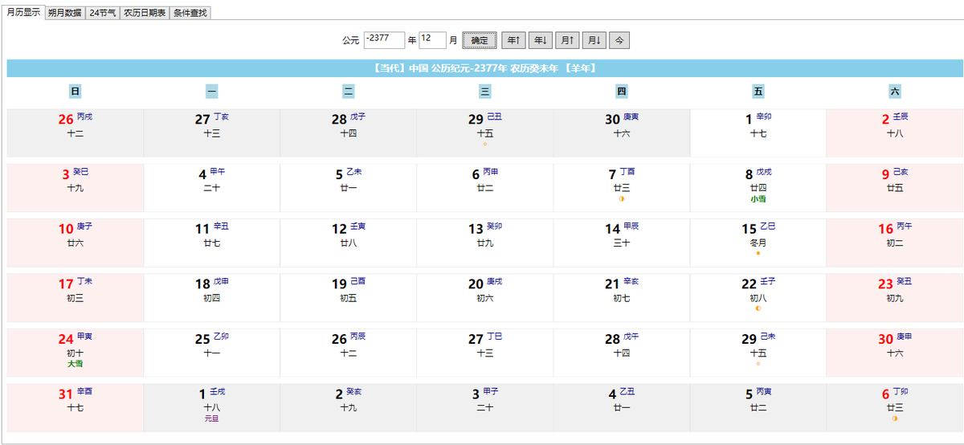Screen dimensions: 964x445
Task: Select day 14 甲辰 三十
Action: pyautogui.click(x=622, y=243)
